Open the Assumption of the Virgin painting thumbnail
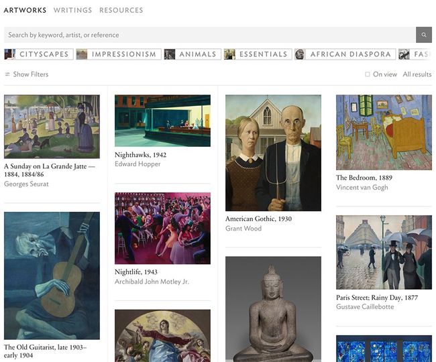This screenshot has width=436, height=362. point(163,336)
